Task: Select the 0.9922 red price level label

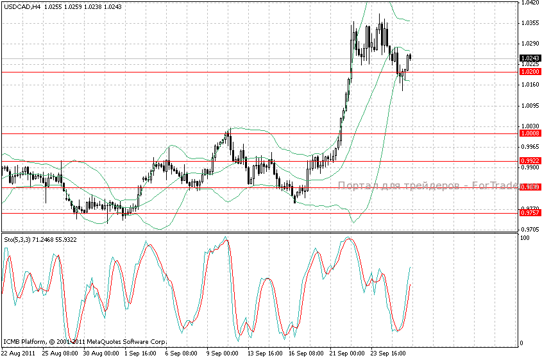Action: point(530,161)
